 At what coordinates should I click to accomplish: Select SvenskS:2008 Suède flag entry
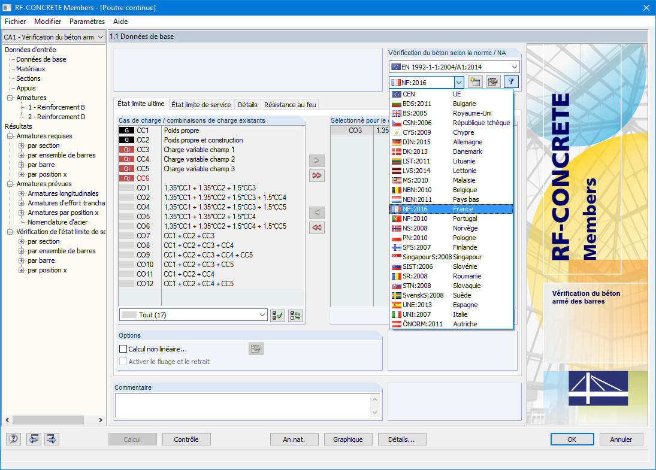(451, 295)
